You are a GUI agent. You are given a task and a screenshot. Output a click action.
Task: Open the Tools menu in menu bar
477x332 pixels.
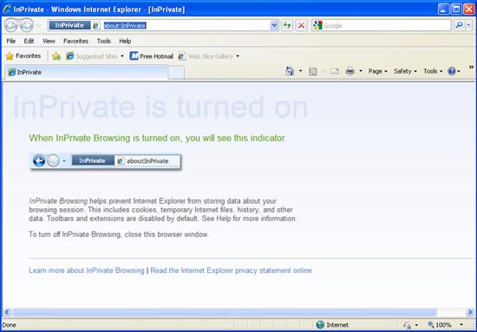click(x=104, y=41)
